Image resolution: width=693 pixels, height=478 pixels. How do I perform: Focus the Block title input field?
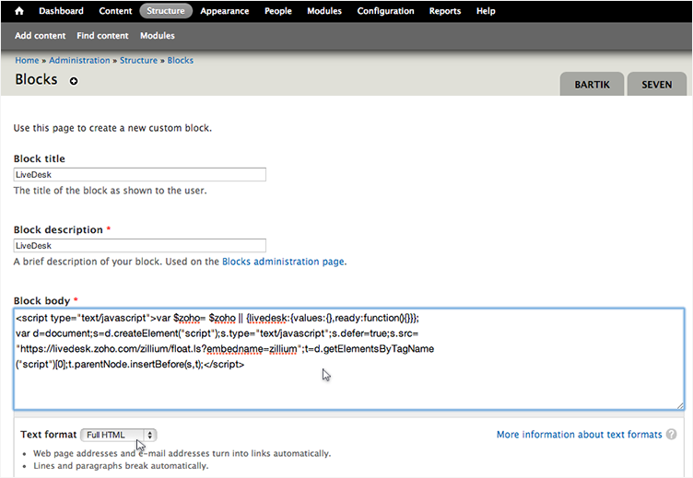click(140, 174)
